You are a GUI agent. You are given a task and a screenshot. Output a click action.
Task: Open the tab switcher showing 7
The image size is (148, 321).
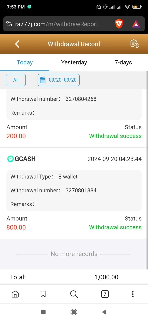(x=105, y=294)
